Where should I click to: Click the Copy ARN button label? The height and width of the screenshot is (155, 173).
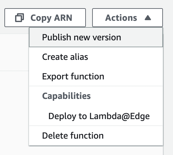51,18
